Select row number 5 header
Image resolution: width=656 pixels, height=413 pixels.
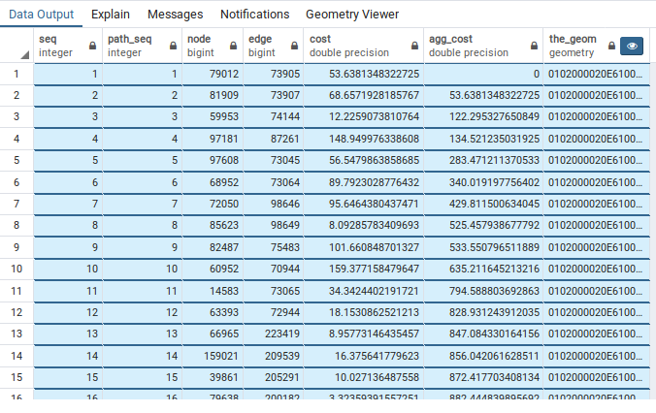pyautogui.click(x=16, y=160)
